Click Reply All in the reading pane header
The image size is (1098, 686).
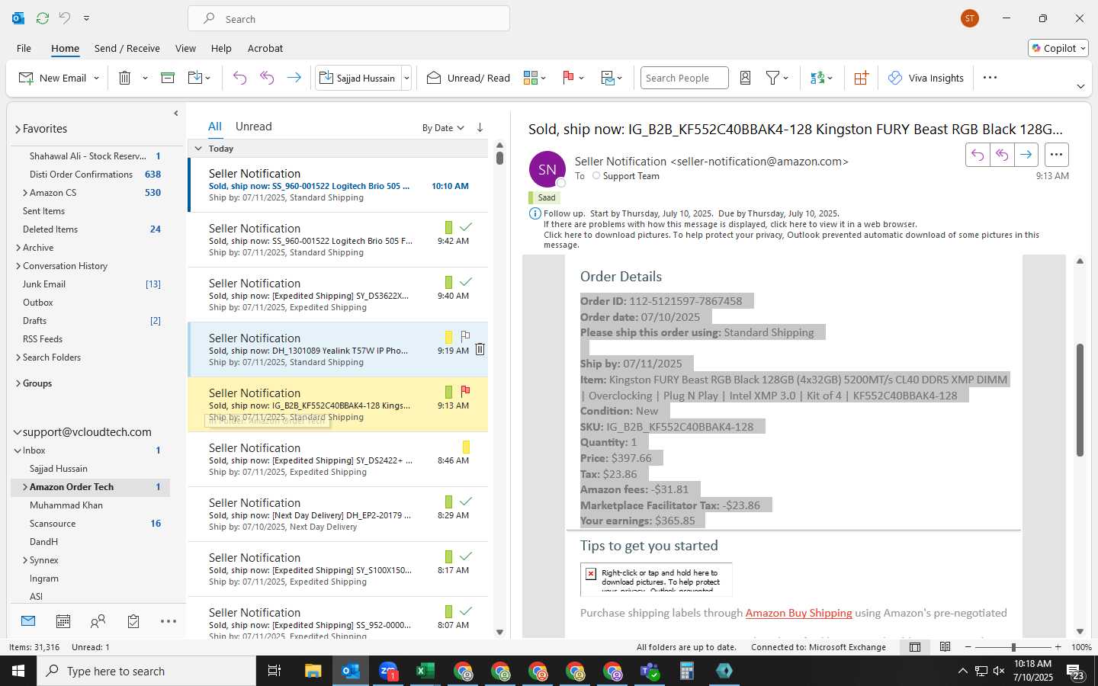(x=1002, y=155)
